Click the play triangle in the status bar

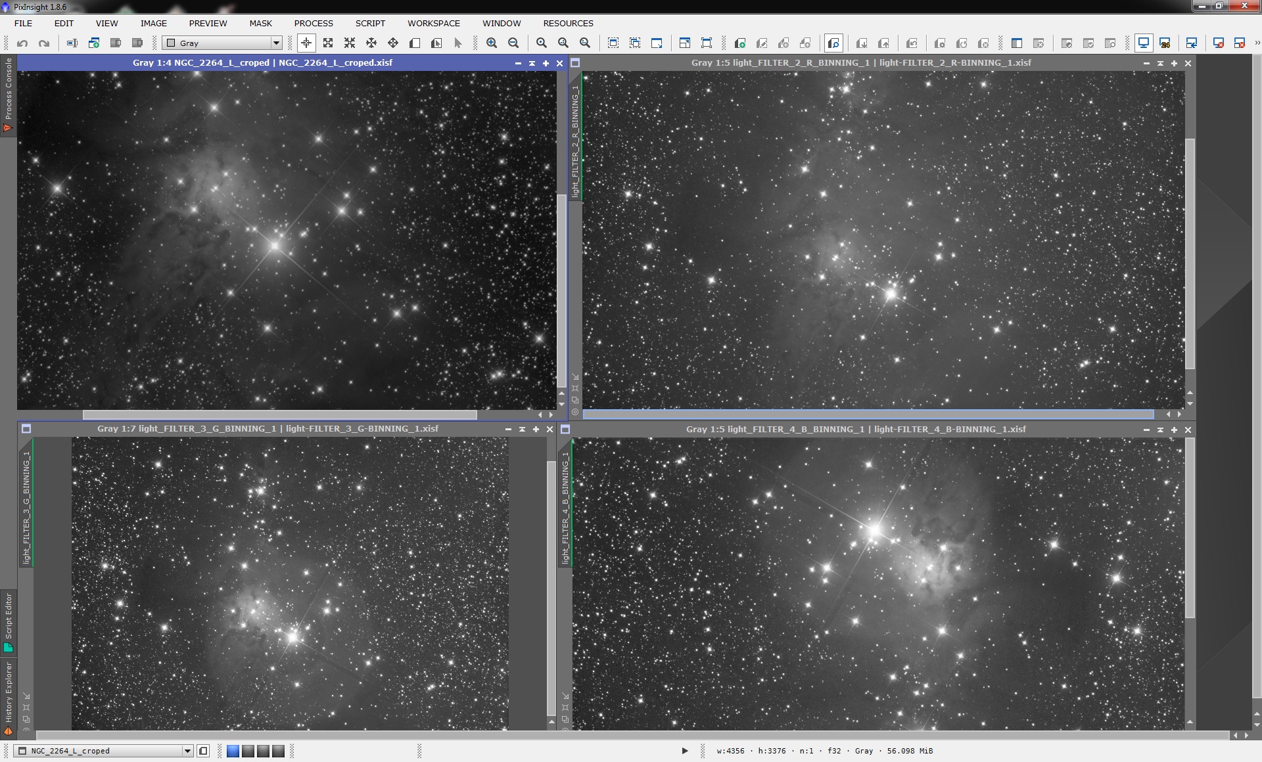point(685,751)
